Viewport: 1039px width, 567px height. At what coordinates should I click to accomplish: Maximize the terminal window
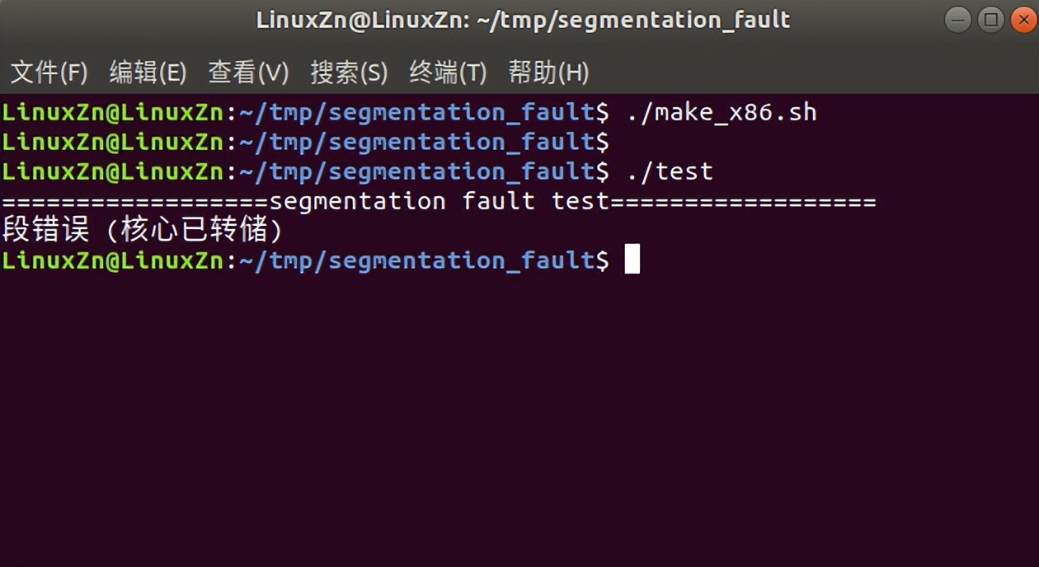(990, 20)
